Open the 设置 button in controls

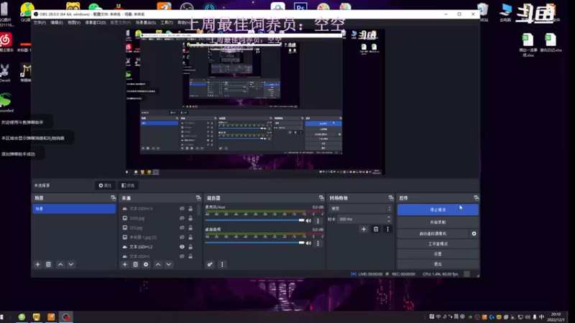click(438, 254)
